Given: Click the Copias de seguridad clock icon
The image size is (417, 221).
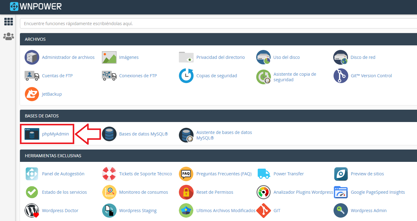Looking at the screenshot, I should [186, 76].
